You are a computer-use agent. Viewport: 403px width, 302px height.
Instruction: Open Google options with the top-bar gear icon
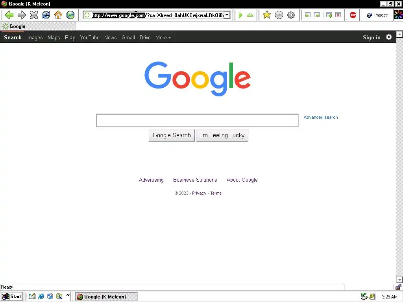(389, 37)
